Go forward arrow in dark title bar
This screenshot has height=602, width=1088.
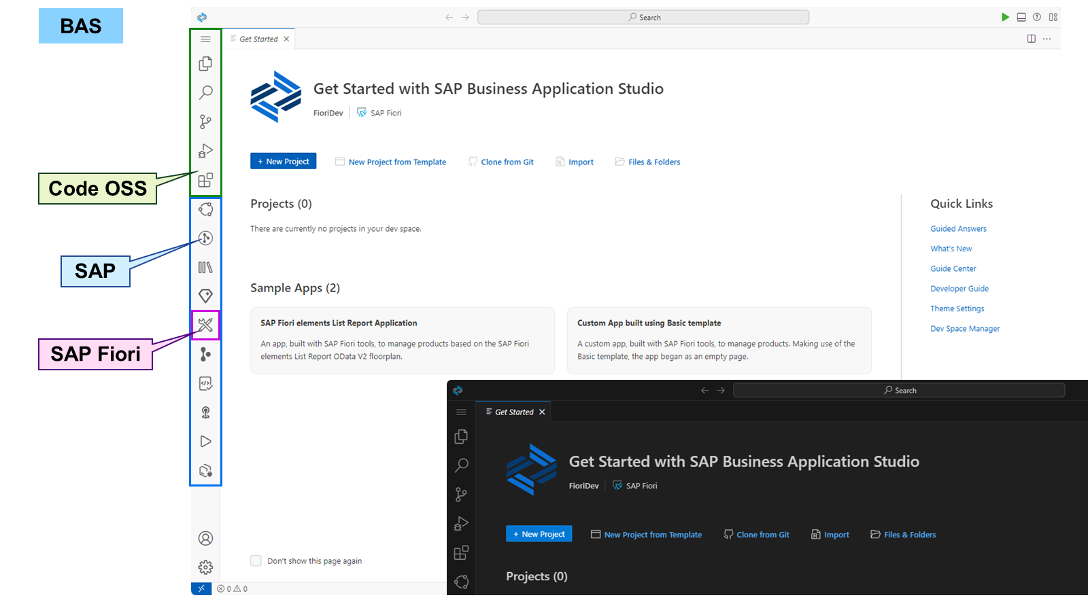(x=721, y=390)
